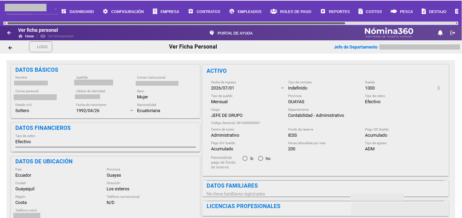Select No for personalizar fondo de reserva

(261, 159)
